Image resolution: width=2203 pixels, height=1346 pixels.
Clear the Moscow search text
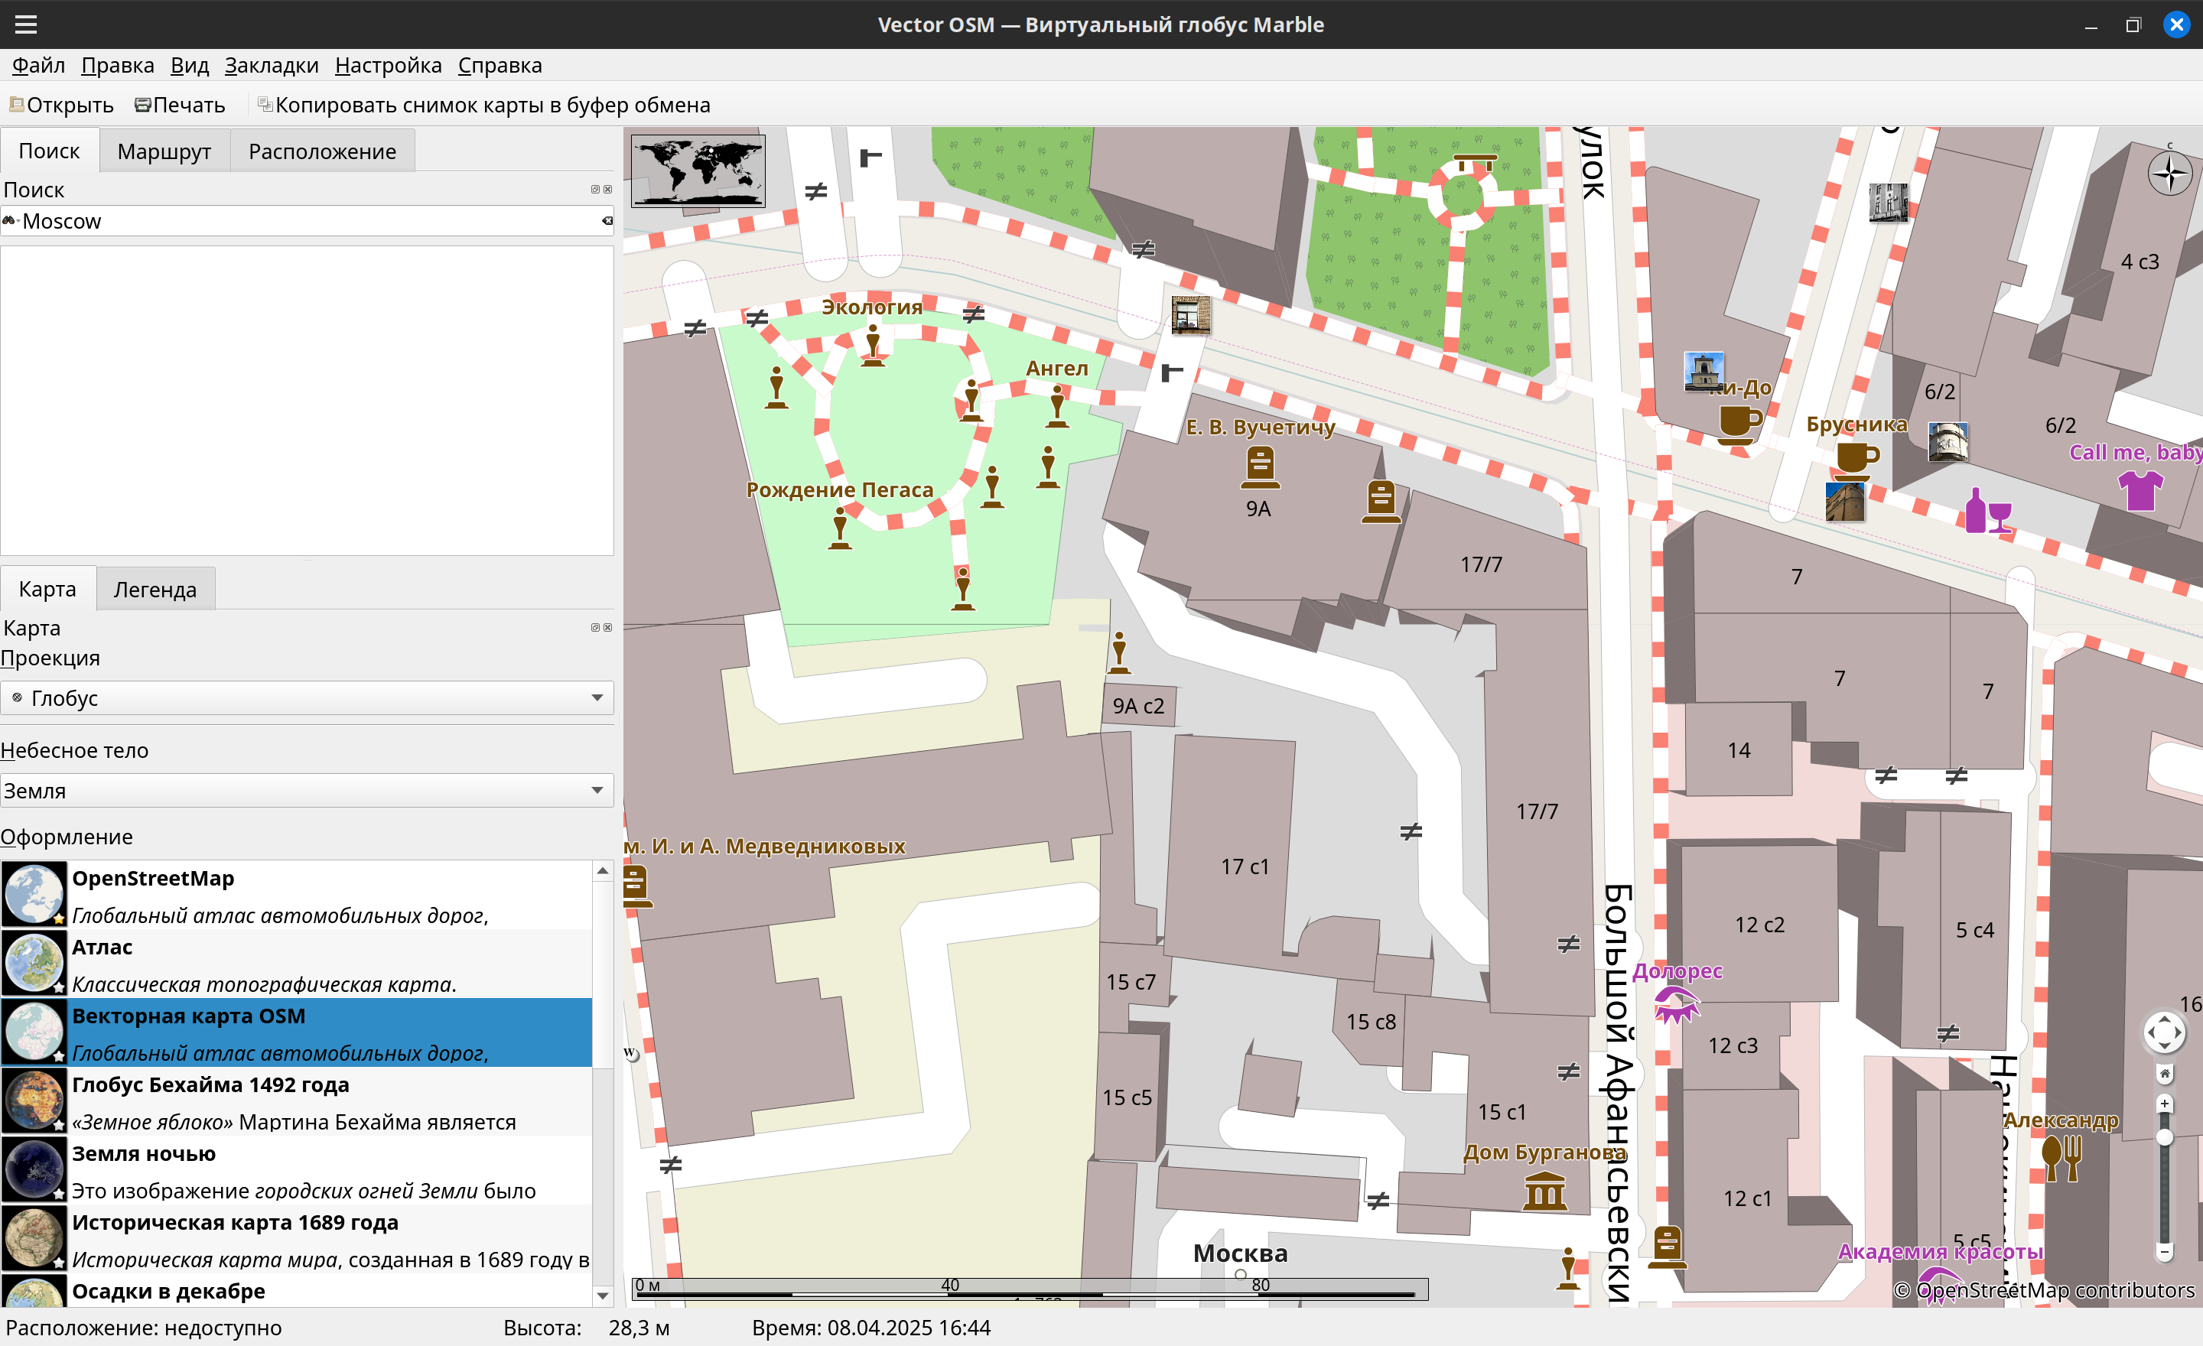coord(607,221)
